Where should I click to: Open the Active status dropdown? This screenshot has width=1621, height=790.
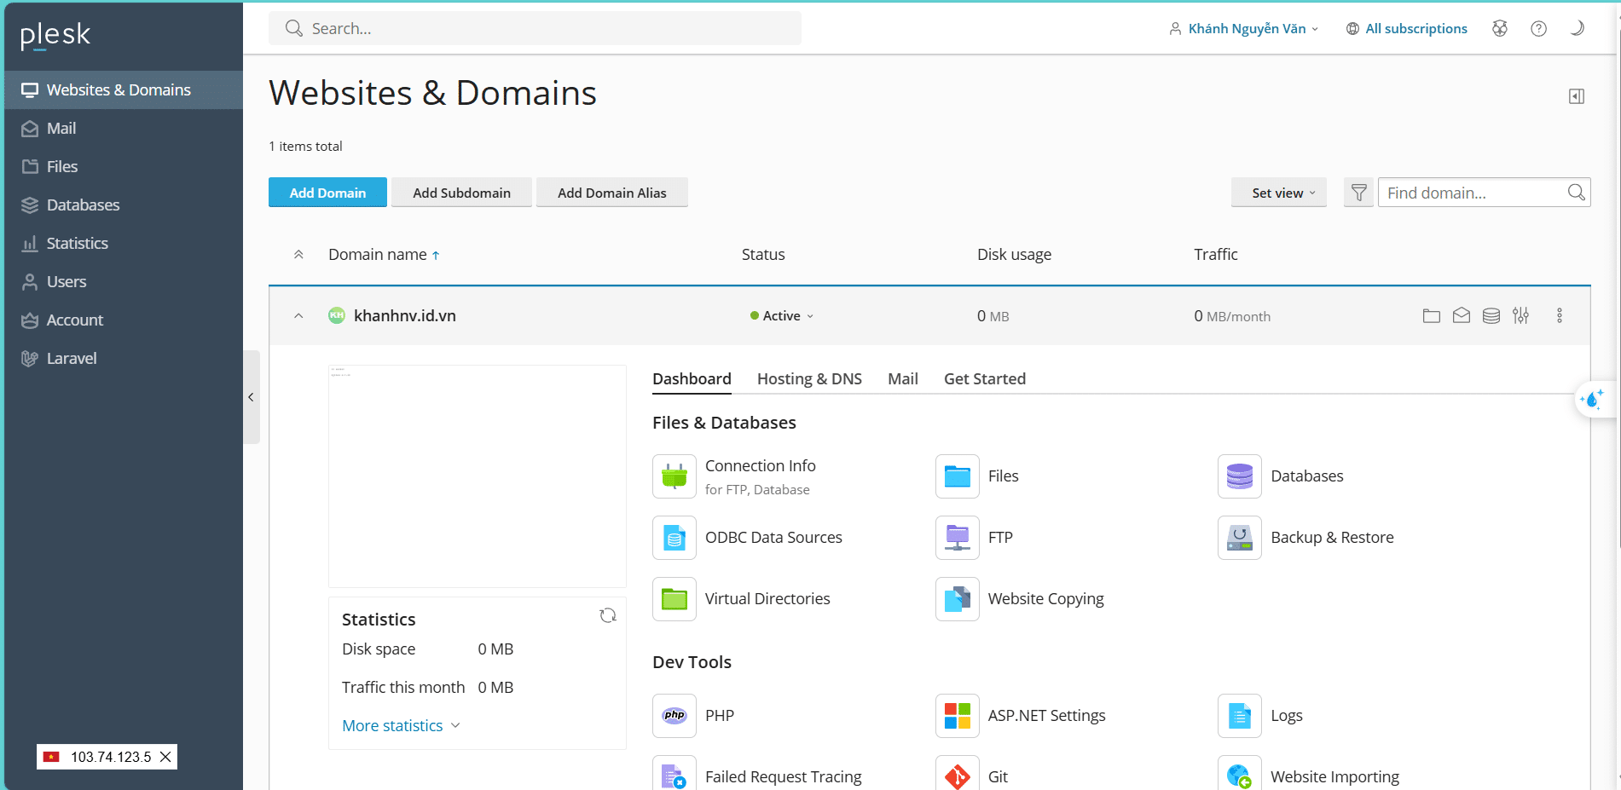pyautogui.click(x=782, y=316)
